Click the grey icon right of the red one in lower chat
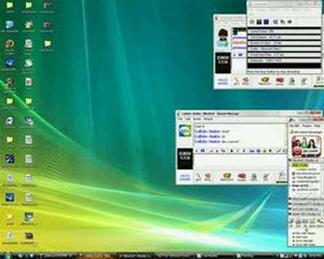Screen dimensions: 324x259 254,177
